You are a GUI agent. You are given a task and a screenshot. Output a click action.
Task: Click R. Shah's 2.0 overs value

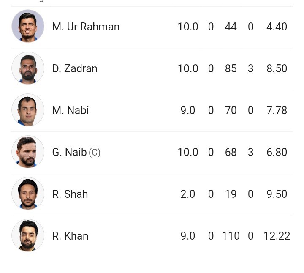187,194
